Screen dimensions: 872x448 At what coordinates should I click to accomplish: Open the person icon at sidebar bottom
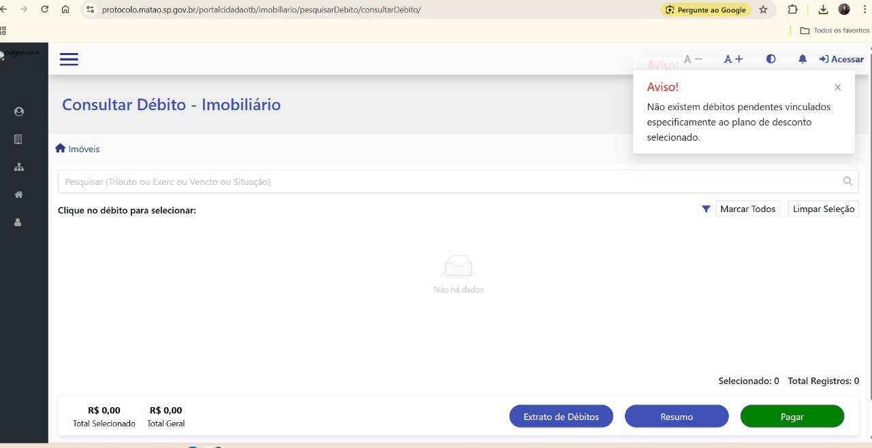(18, 222)
